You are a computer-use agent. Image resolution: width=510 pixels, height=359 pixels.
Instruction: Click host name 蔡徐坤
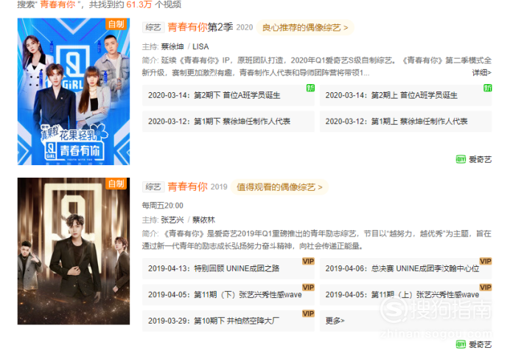pyautogui.click(x=172, y=46)
